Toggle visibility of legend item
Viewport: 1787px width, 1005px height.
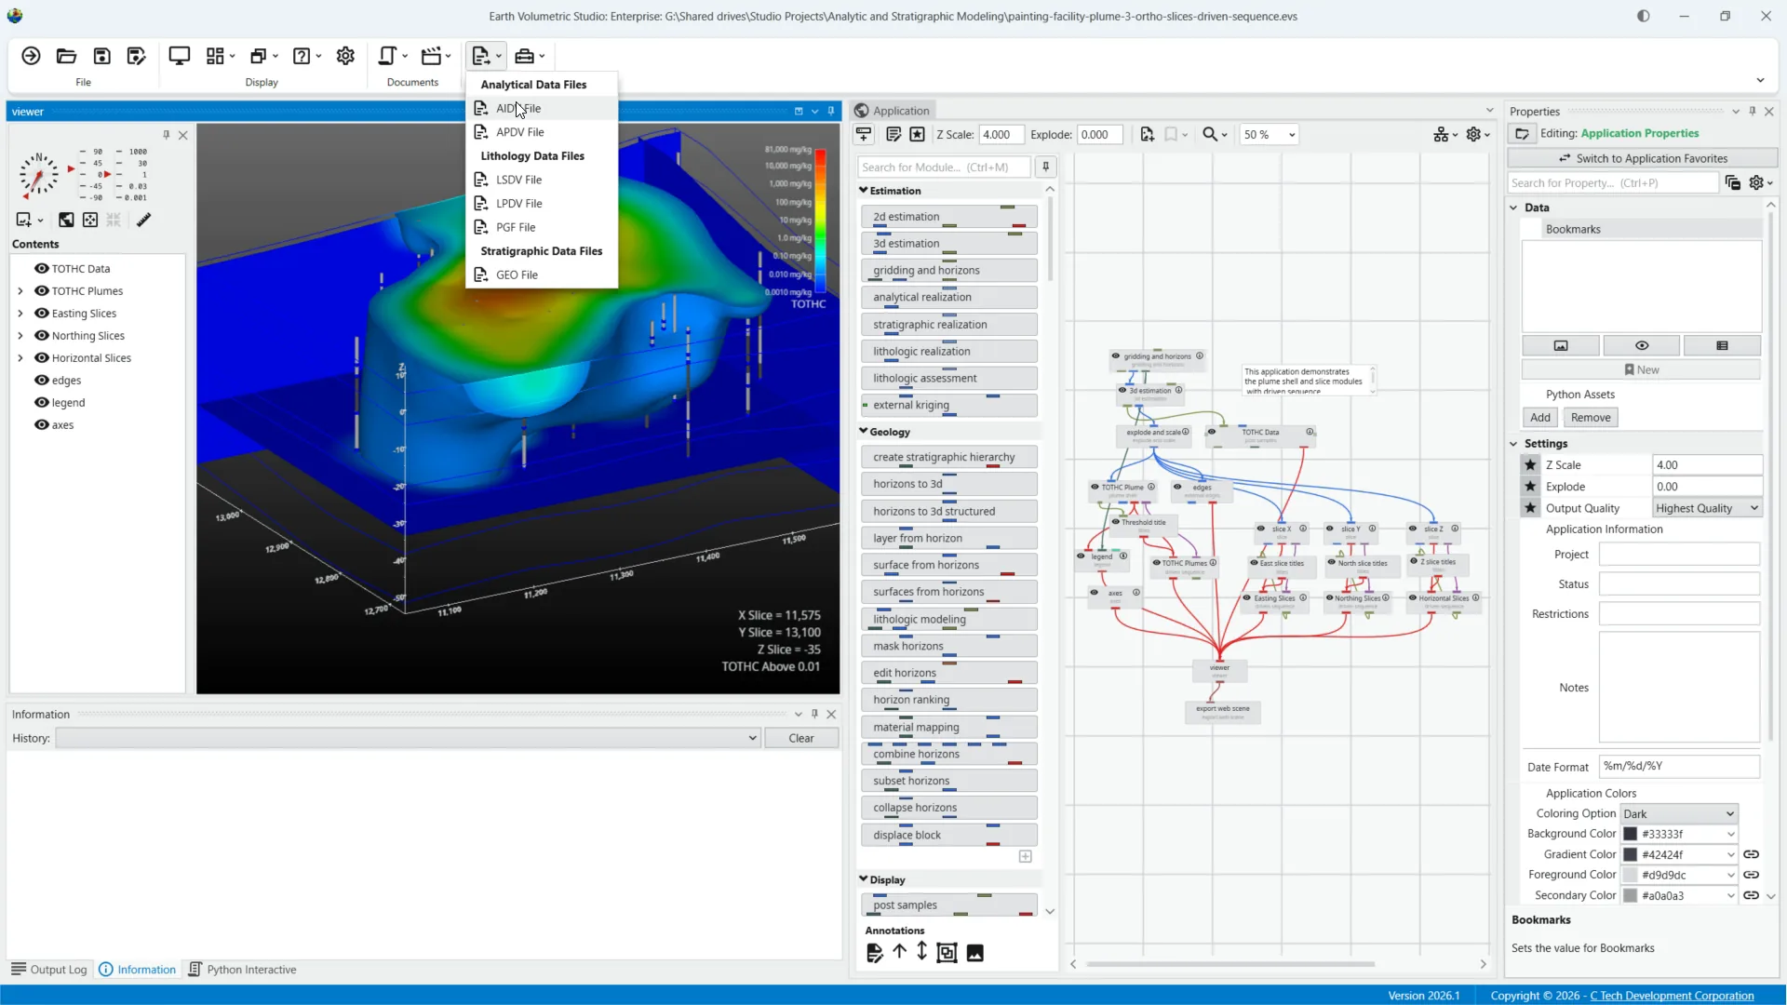pyautogui.click(x=42, y=402)
